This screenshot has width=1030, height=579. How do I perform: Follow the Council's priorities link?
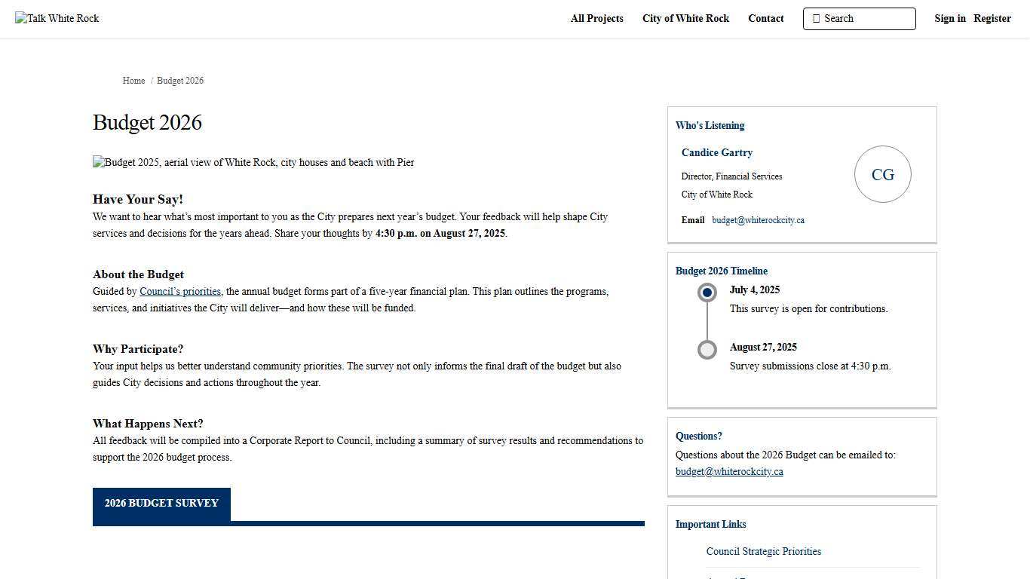click(180, 292)
